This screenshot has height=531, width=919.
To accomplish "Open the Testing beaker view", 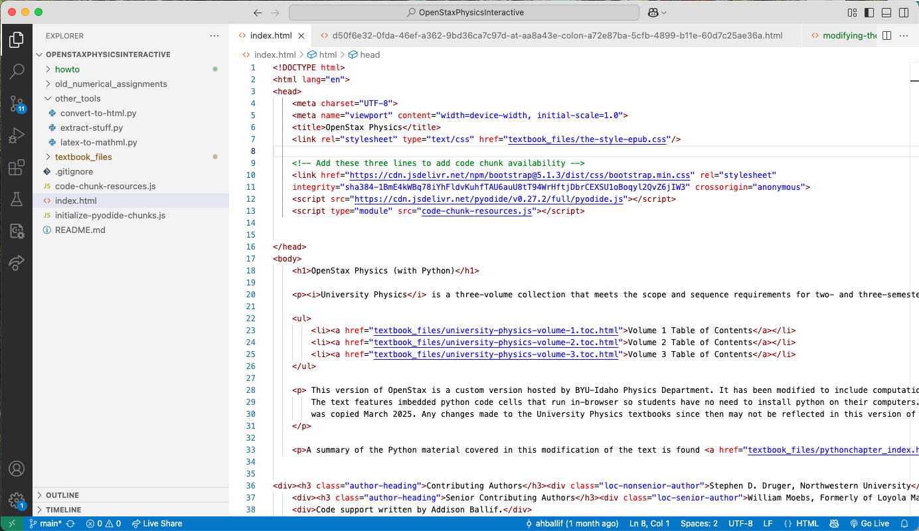I will [17, 198].
